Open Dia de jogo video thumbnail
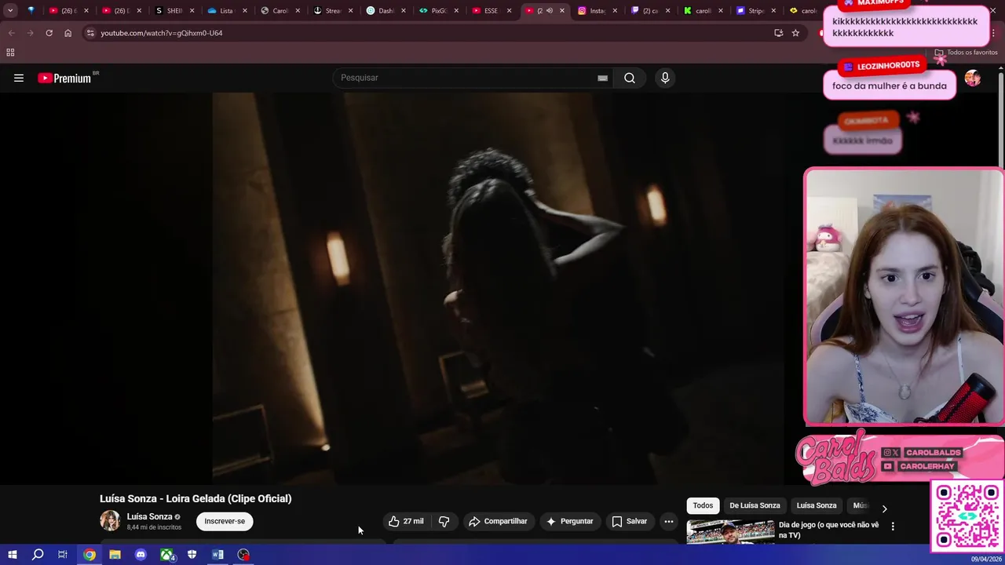This screenshot has height=565, width=1005. click(x=730, y=531)
